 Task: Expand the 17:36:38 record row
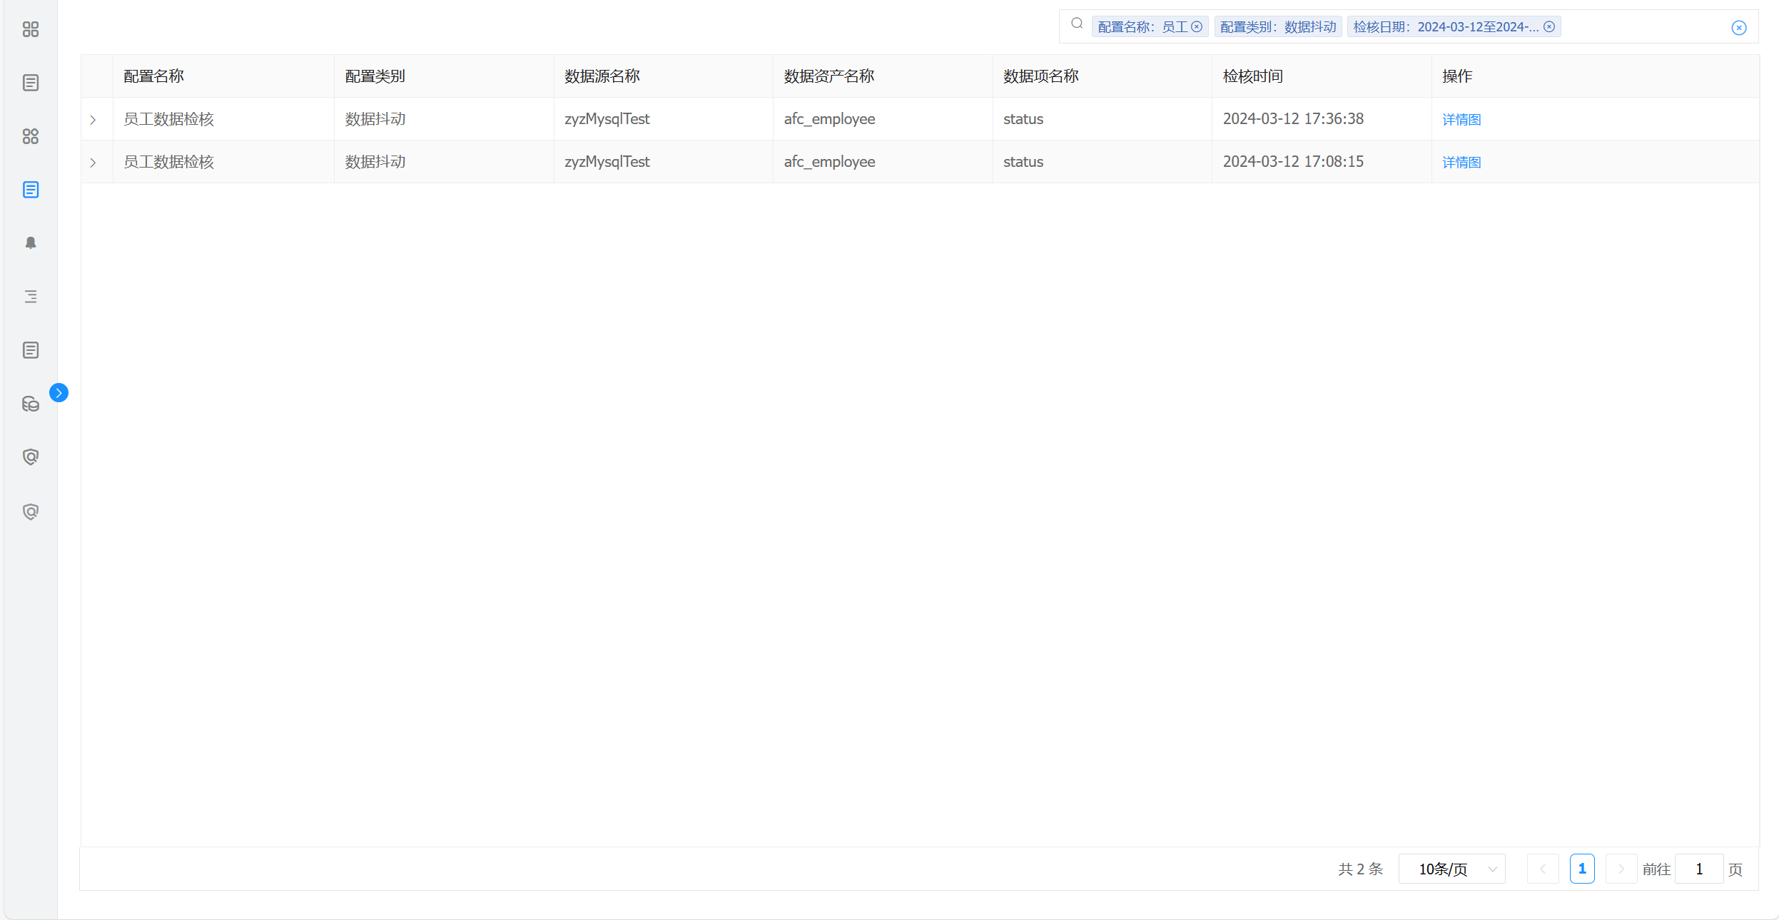(x=93, y=120)
